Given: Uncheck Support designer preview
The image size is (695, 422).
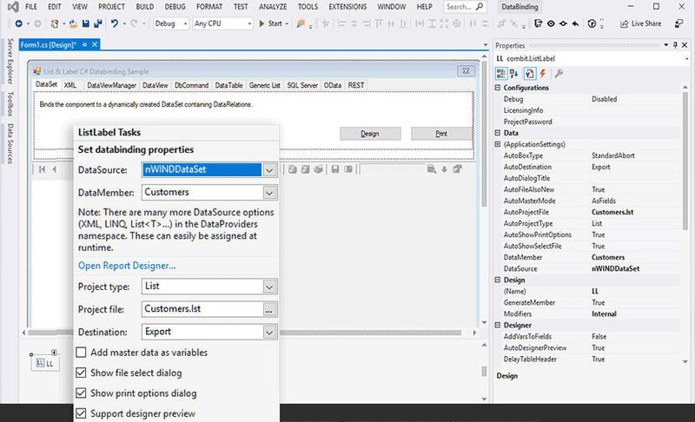Looking at the screenshot, I should pos(81,413).
